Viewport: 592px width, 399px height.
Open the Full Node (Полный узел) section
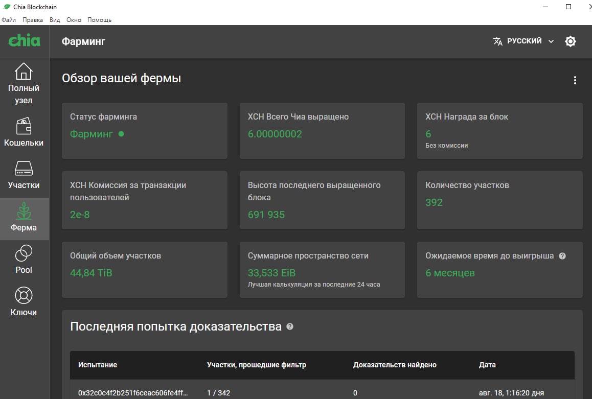pos(24,84)
